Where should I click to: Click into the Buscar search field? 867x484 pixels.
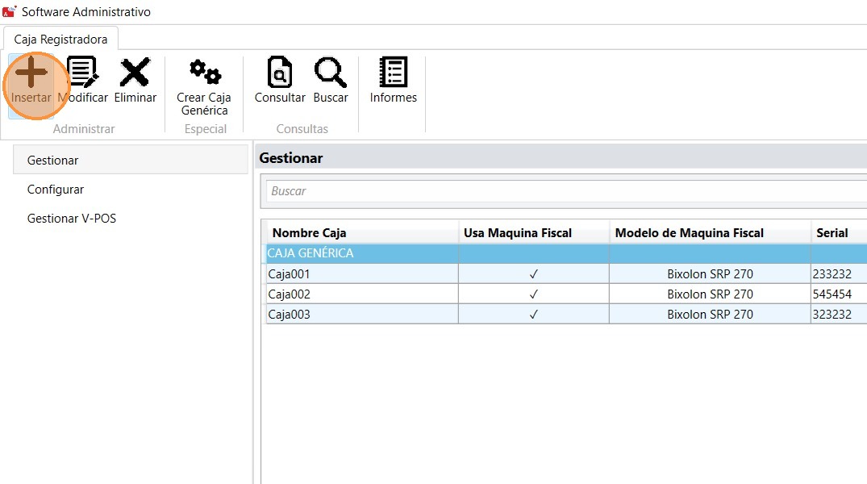click(565, 191)
